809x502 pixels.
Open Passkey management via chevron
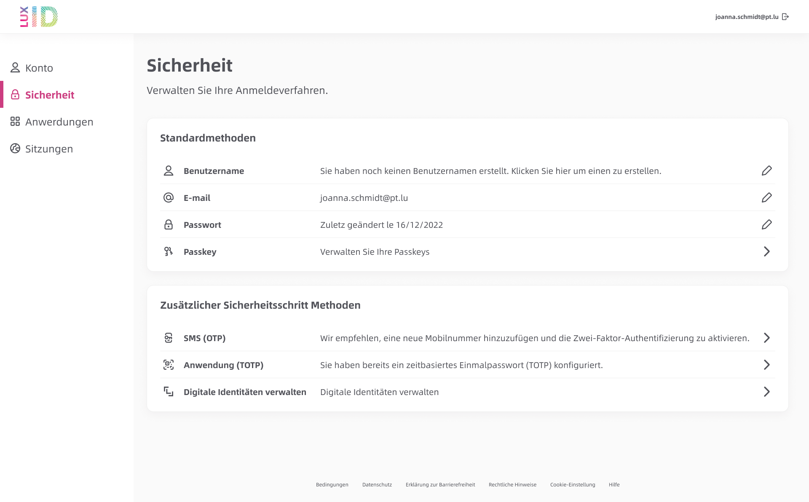click(x=767, y=251)
